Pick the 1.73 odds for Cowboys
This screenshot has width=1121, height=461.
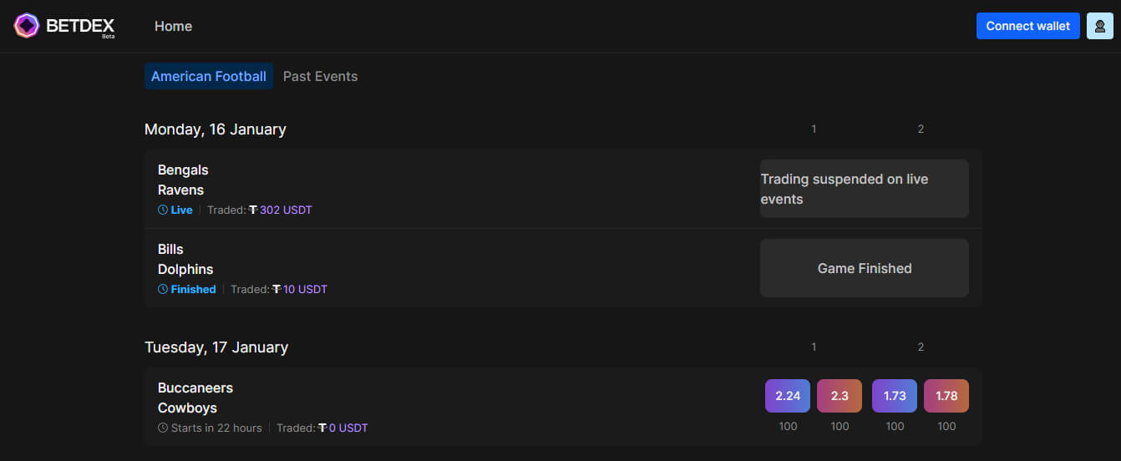tap(895, 396)
